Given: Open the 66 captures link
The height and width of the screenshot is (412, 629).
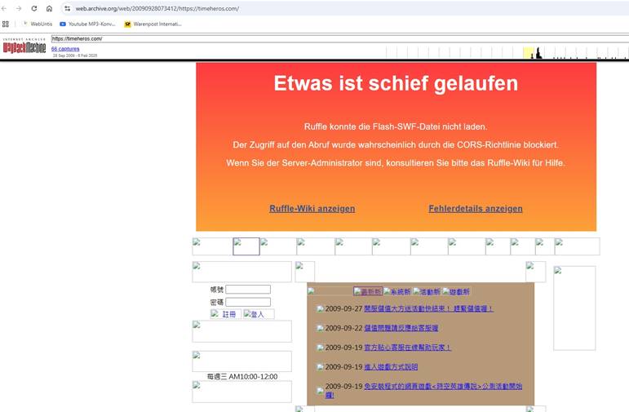Looking at the screenshot, I should [65, 49].
